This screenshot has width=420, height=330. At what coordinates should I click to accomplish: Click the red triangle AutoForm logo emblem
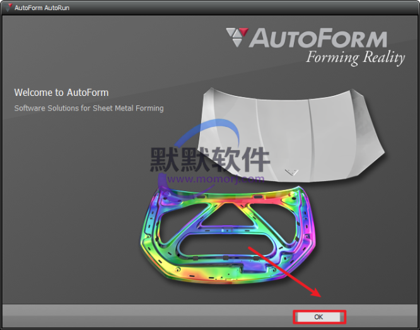point(237,37)
